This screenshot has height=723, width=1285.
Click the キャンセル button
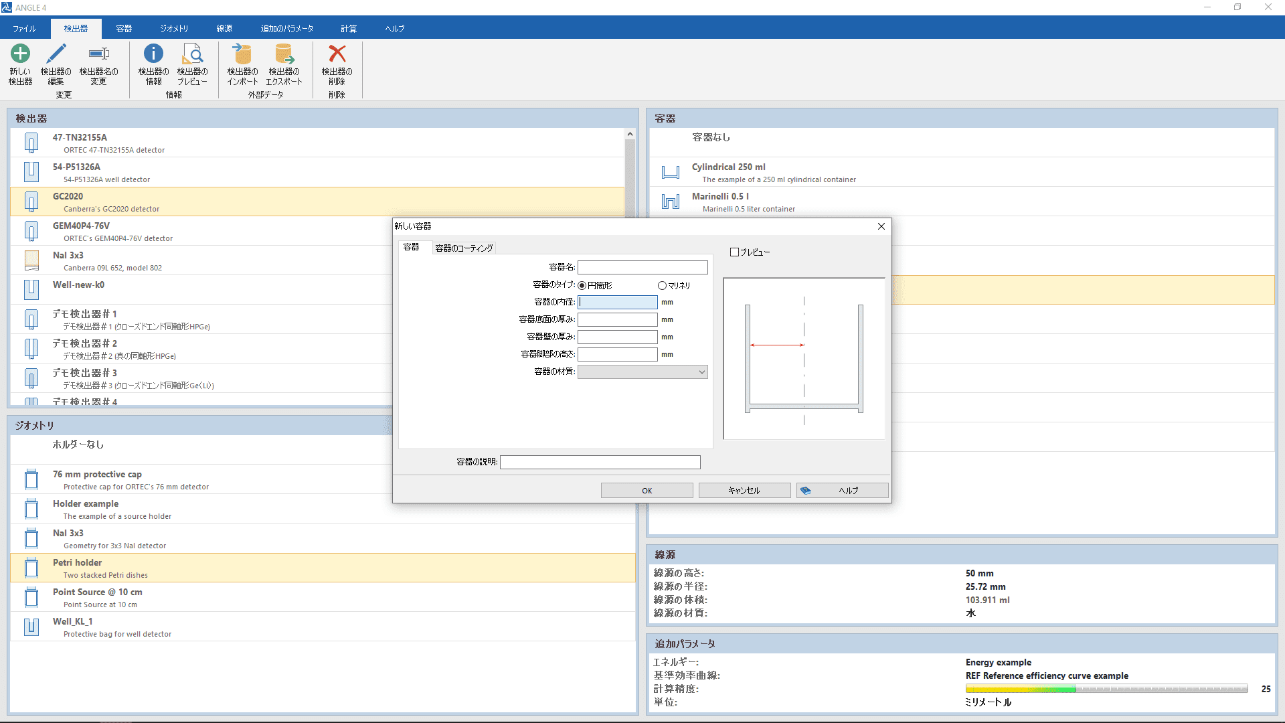tap(744, 491)
